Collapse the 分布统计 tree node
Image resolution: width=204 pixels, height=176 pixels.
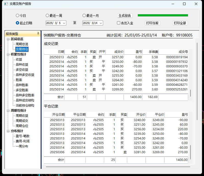pyautogui.click(x=8, y=131)
